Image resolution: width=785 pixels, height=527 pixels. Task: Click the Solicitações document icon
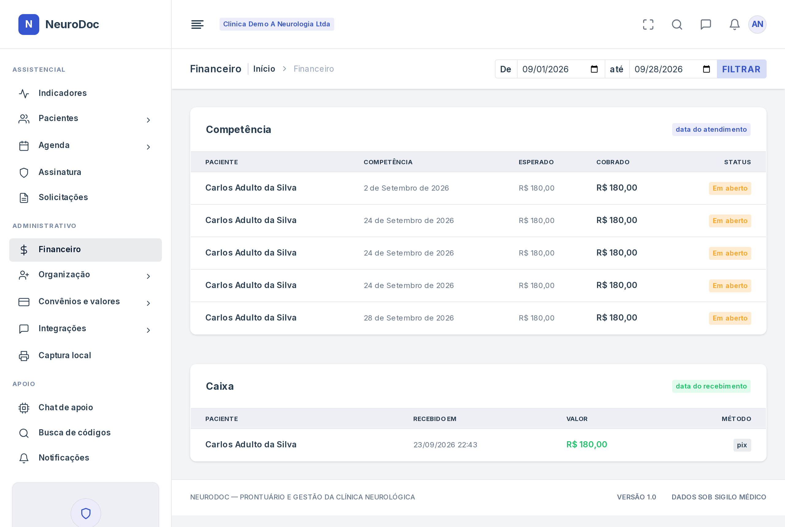(x=24, y=198)
